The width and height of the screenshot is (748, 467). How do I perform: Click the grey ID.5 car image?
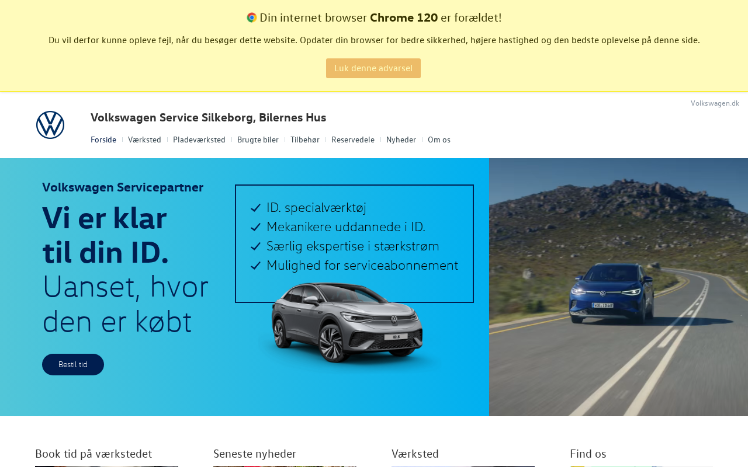(348, 324)
